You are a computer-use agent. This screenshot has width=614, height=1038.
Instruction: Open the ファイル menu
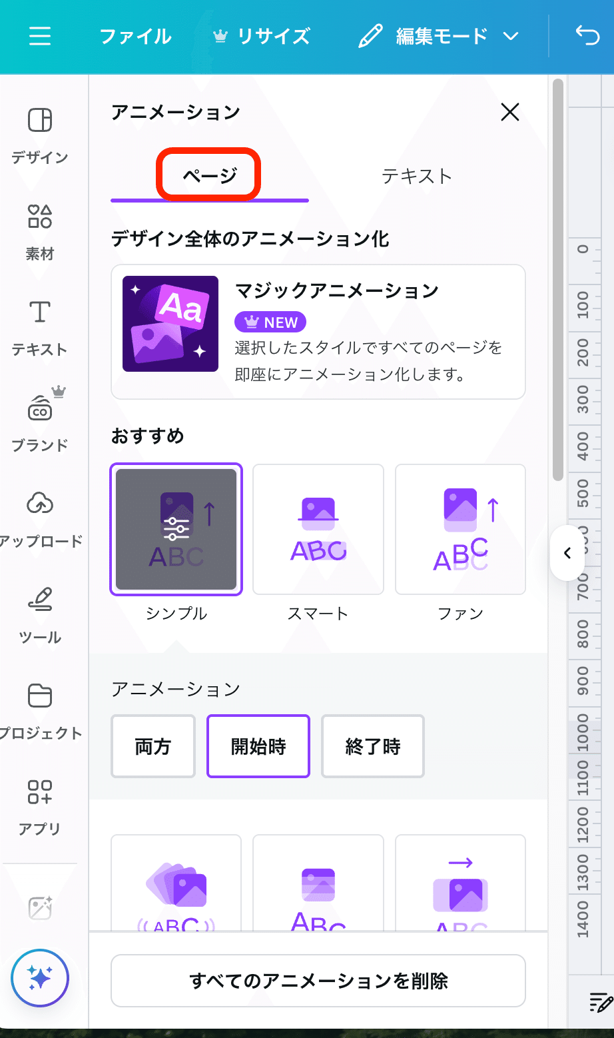coord(135,37)
